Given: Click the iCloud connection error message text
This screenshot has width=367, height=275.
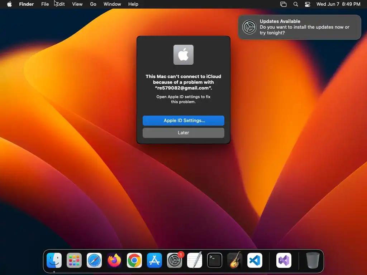Looking at the screenshot, I should (x=183, y=82).
